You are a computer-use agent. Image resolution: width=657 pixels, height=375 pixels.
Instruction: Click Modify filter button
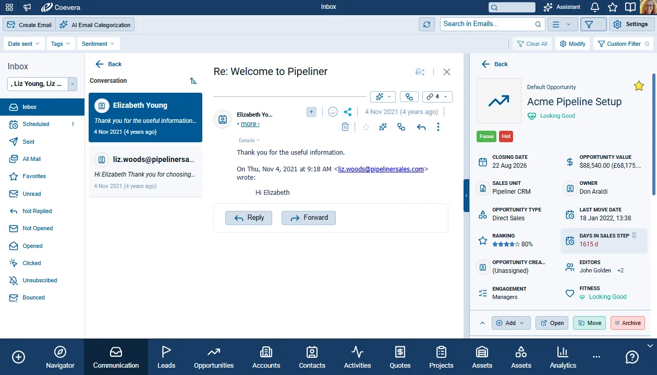click(x=573, y=44)
